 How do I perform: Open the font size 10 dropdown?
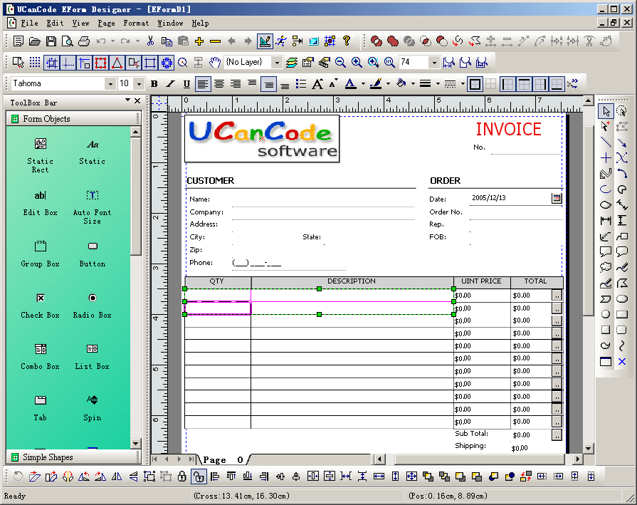pyautogui.click(x=139, y=84)
